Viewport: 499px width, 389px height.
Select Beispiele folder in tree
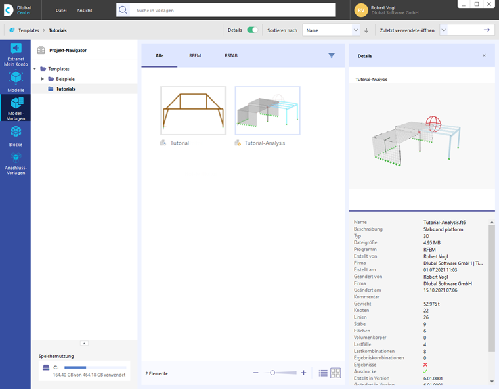pos(65,79)
